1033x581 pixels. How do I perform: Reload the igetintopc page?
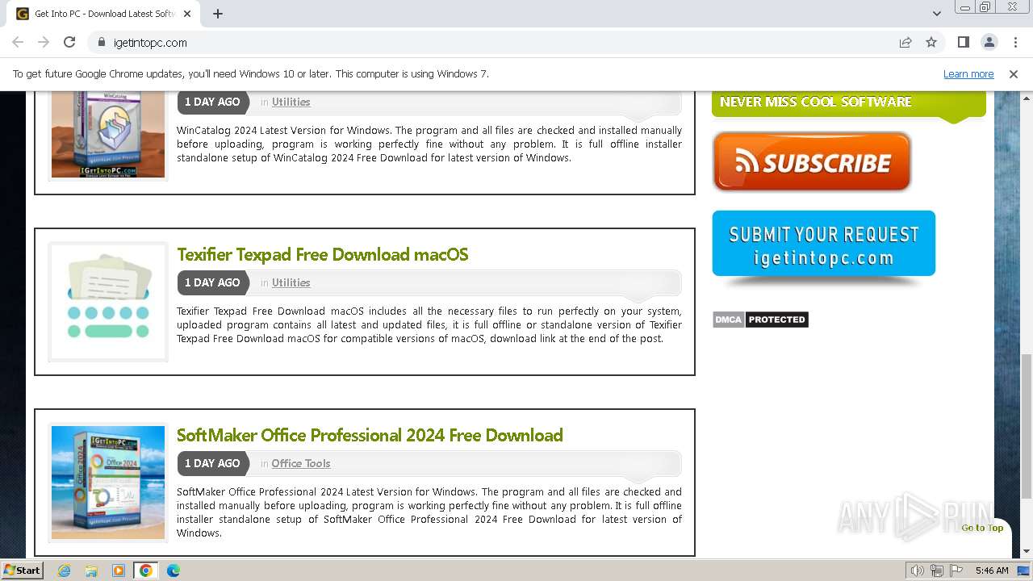click(x=69, y=42)
